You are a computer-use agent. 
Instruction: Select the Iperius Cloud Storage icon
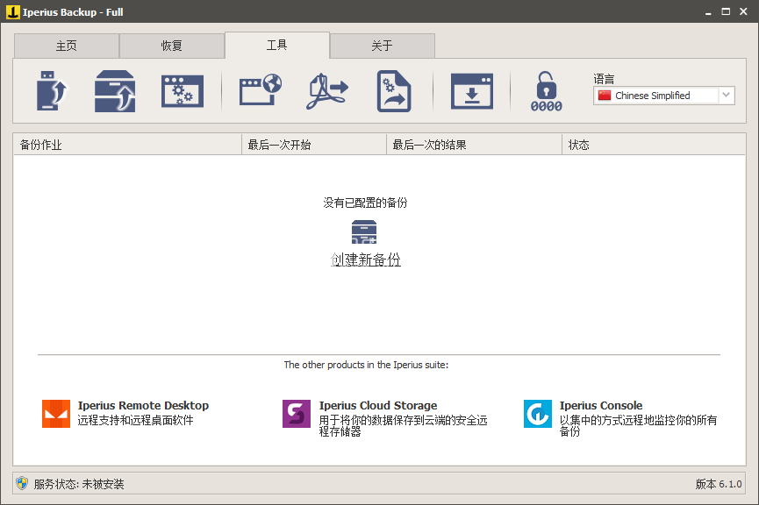(x=296, y=413)
